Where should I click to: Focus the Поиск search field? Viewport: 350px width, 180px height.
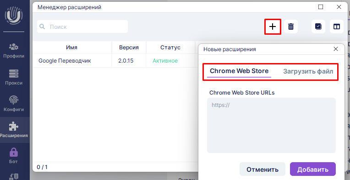click(82, 26)
